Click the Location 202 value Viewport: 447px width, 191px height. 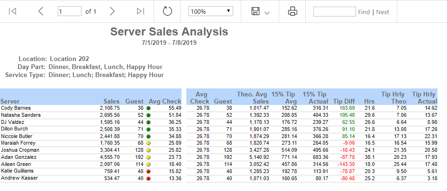70,59
